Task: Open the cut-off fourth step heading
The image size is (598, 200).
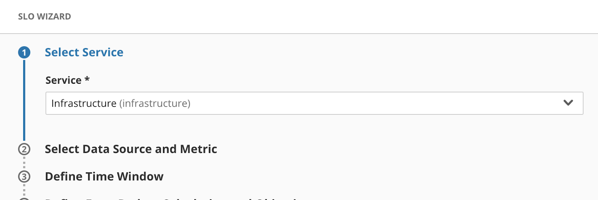Action: (172, 199)
